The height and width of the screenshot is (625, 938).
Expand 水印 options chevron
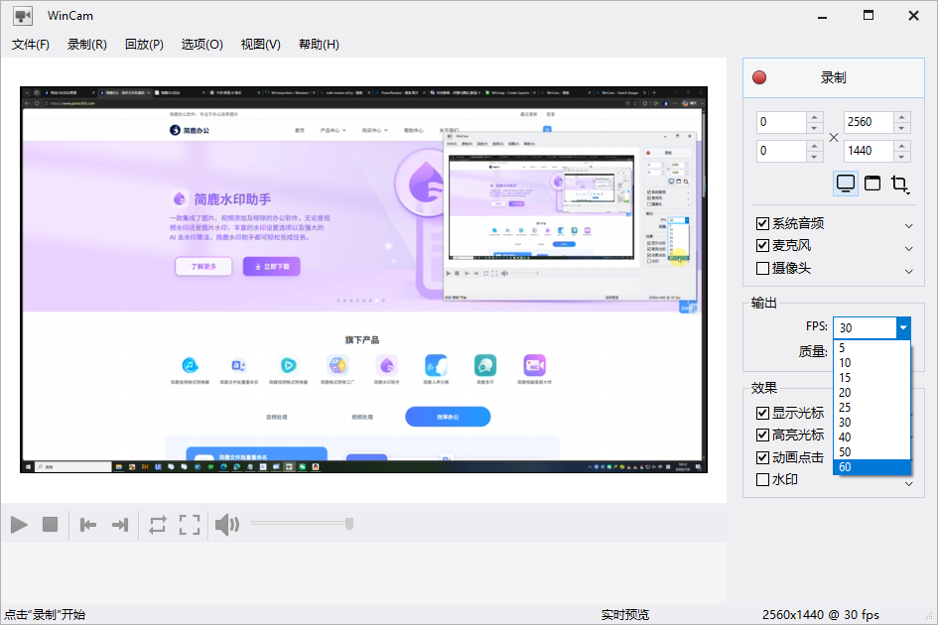pos(908,484)
